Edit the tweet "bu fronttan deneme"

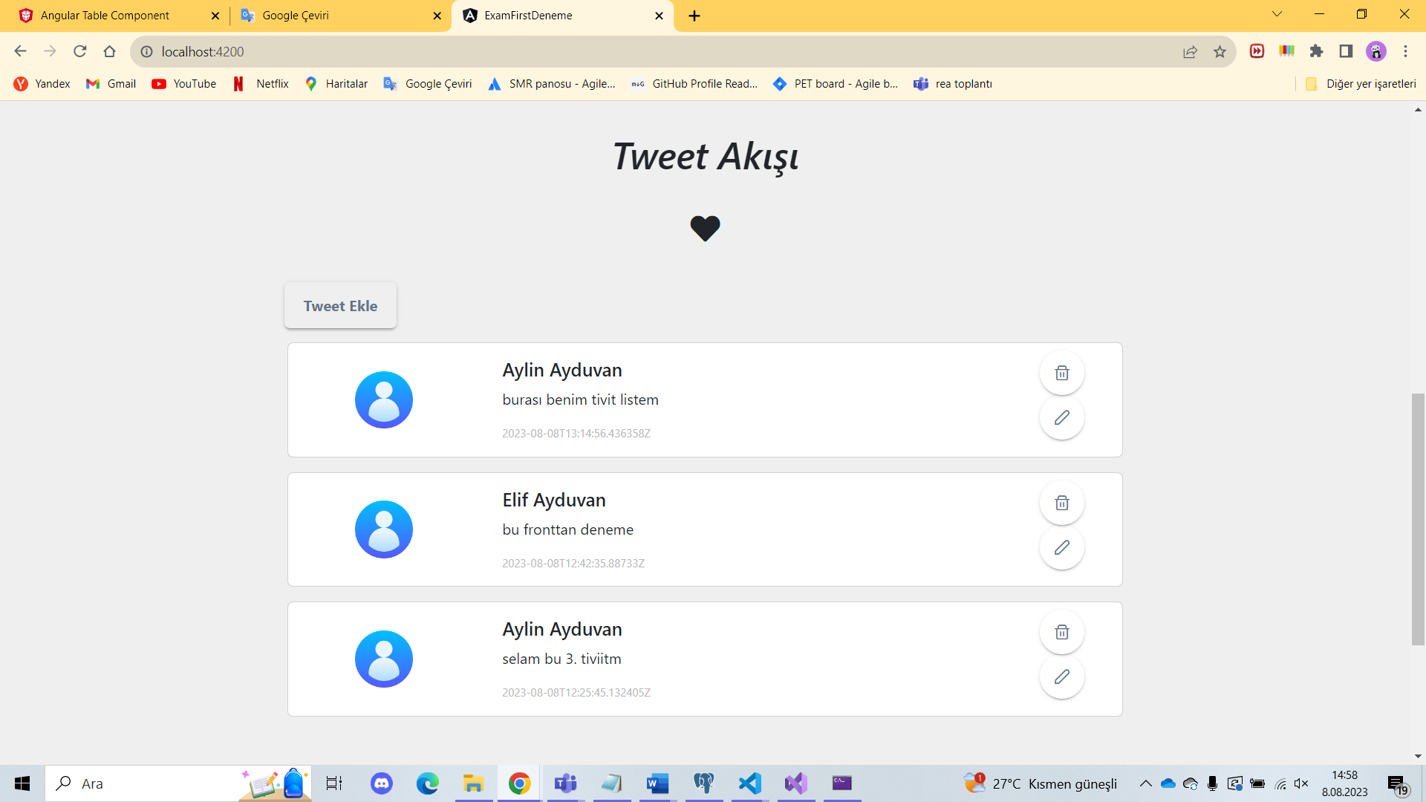[x=1062, y=547]
